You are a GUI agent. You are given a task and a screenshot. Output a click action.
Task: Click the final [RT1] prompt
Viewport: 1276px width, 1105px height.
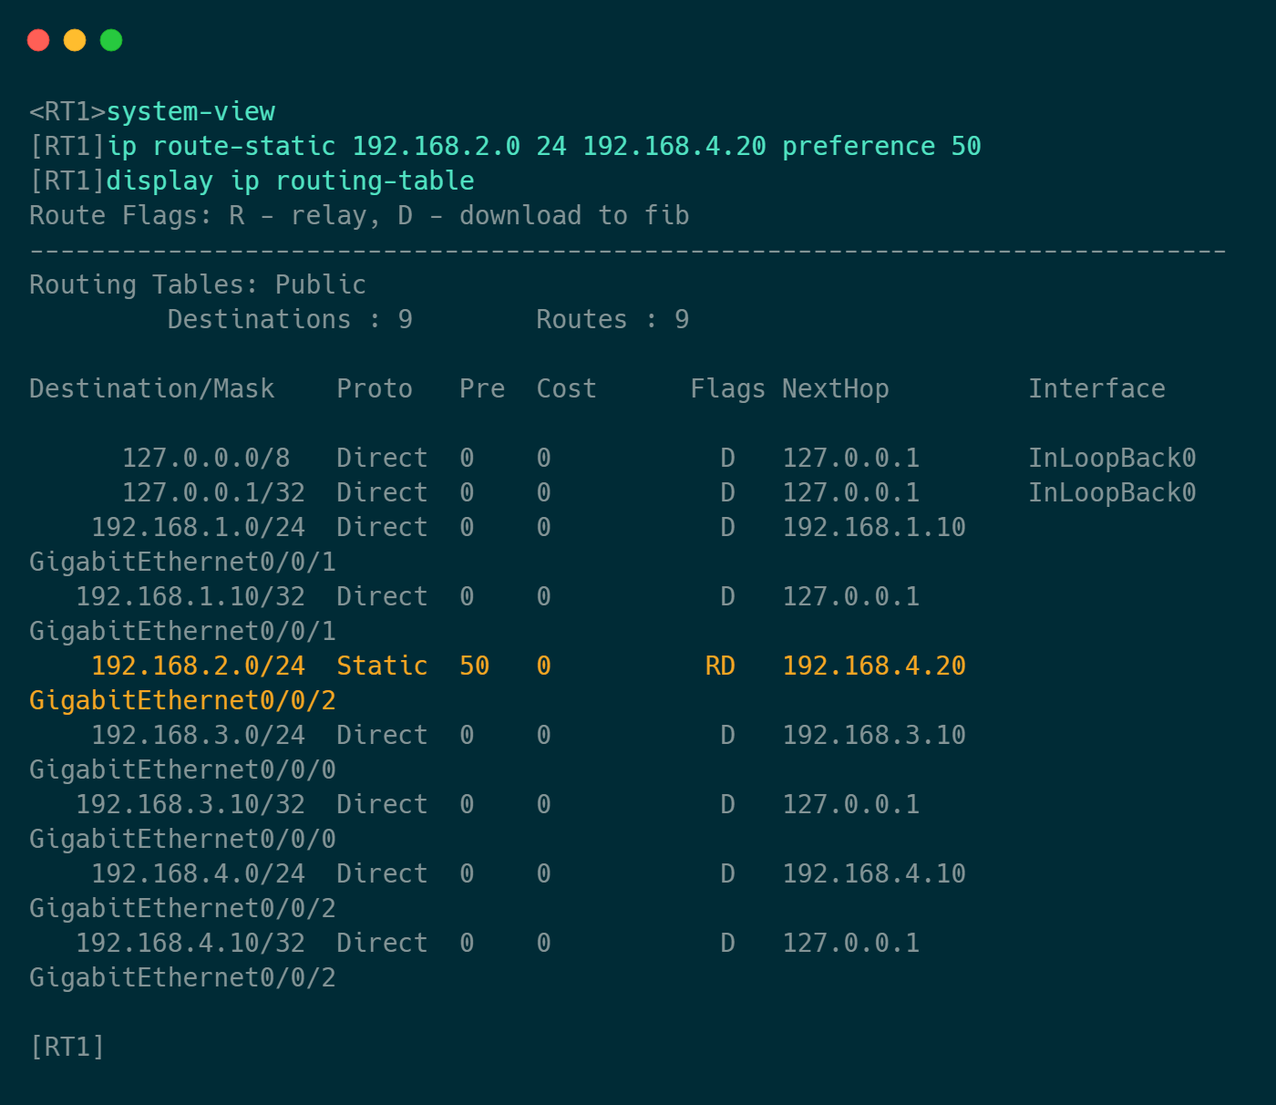click(x=67, y=1048)
